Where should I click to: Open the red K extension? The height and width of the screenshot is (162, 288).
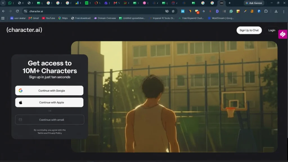point(210,11)
